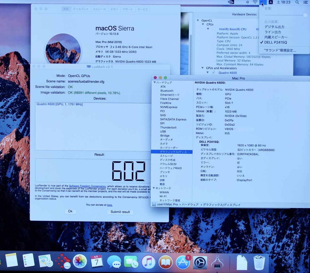This screenshot has height=273, width=310.
Task: Select Bluetooth in the hardware sidebar
Action: (x=167, y=91)
